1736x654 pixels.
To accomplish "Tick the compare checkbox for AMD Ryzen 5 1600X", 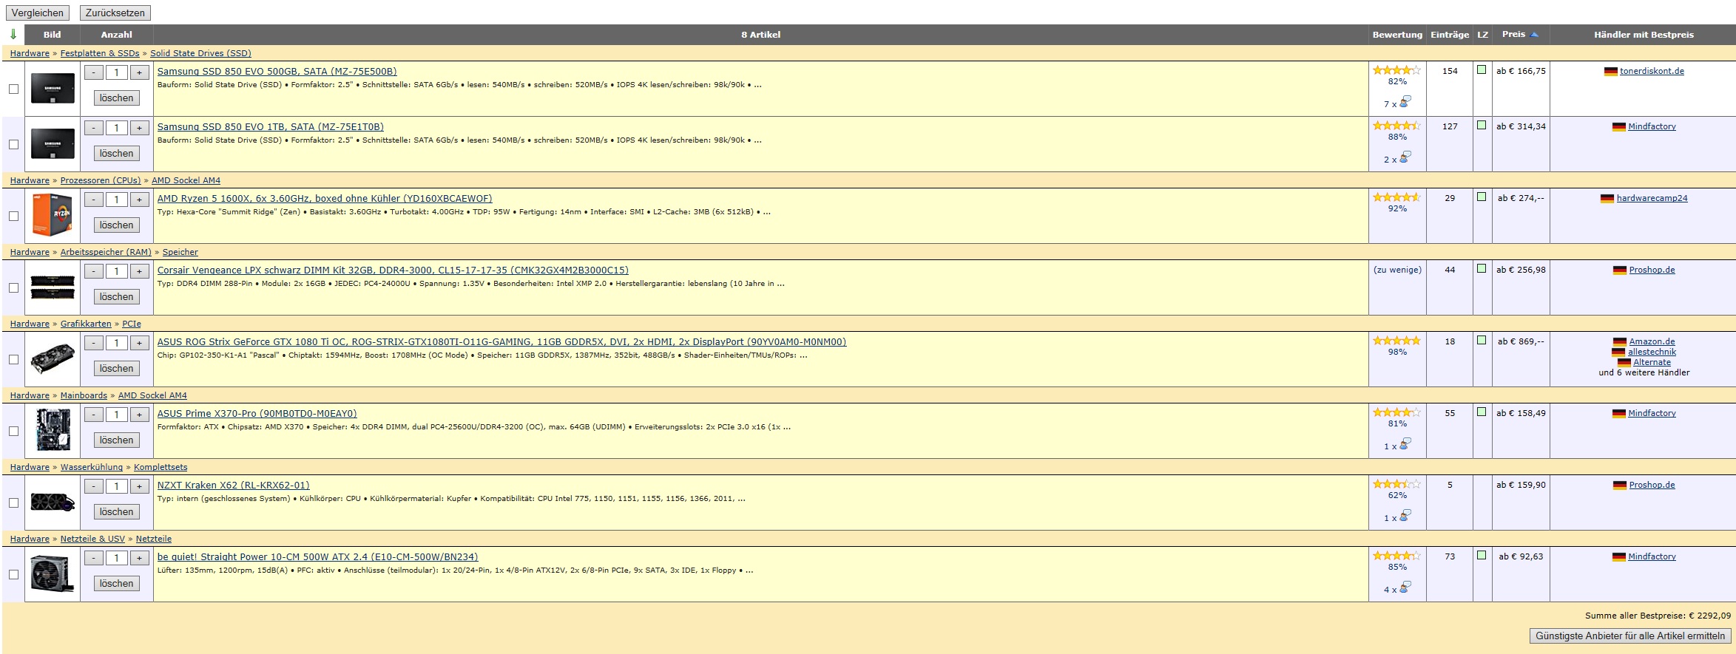I will coord(13,216).
